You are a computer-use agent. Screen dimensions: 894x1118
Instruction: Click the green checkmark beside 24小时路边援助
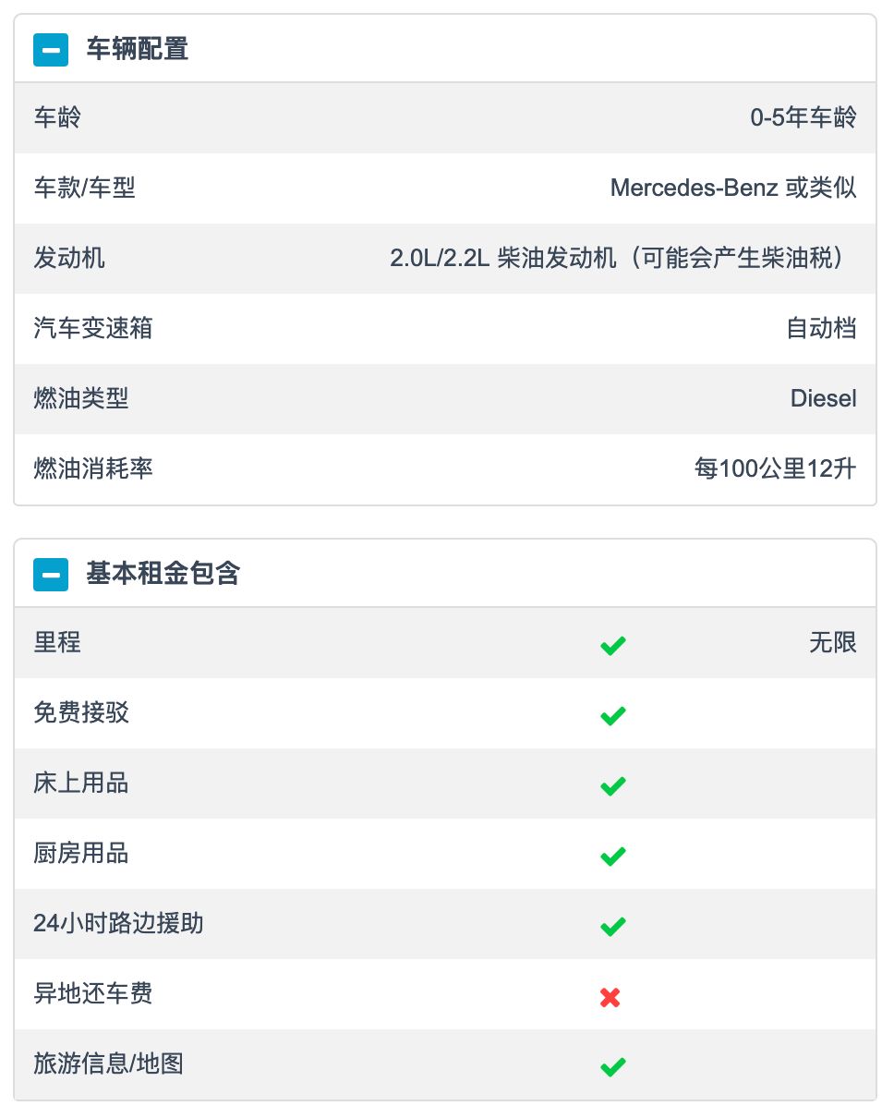pyautogui.click(x=612, y=926)
